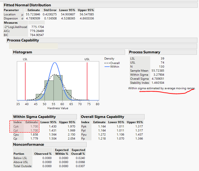Click the red LSL line in the histogram
199x171 pixels.
coord(25,81)
